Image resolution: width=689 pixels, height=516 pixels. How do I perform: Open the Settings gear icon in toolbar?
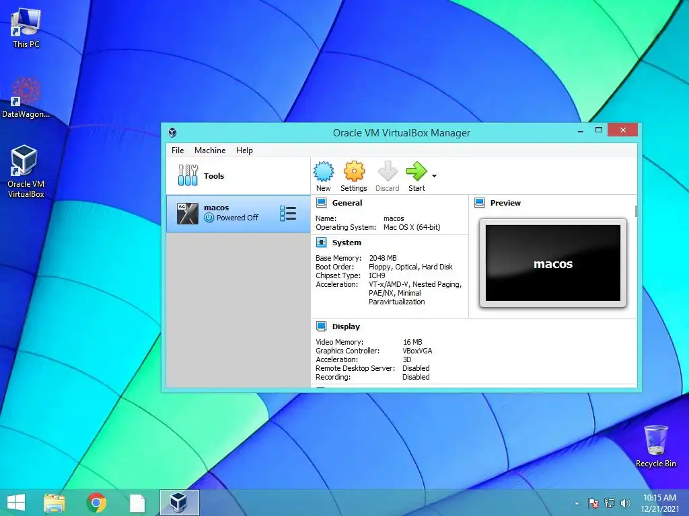pyautogui.click(x=354, y=171)
